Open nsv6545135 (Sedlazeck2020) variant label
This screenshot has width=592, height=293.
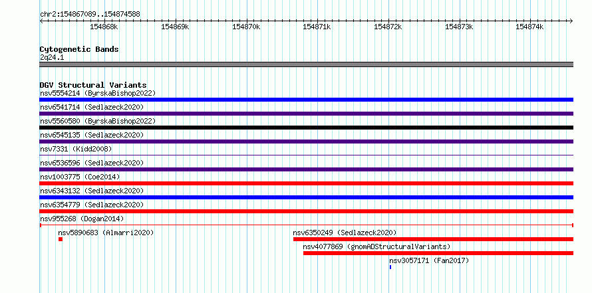tap(92, 135)
